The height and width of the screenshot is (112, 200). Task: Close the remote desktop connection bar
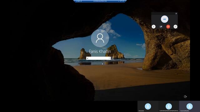[123, 1]
